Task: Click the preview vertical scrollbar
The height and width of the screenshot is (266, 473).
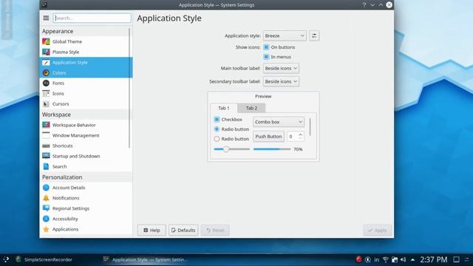Action: (x=310, y=126)
